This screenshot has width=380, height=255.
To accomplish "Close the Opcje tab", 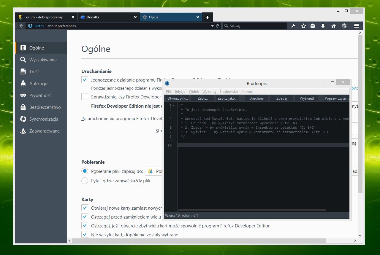I will coord(198,17).
